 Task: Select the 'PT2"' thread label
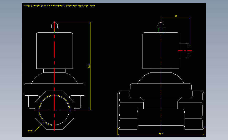pyautogui.click(x=31, y=131)
